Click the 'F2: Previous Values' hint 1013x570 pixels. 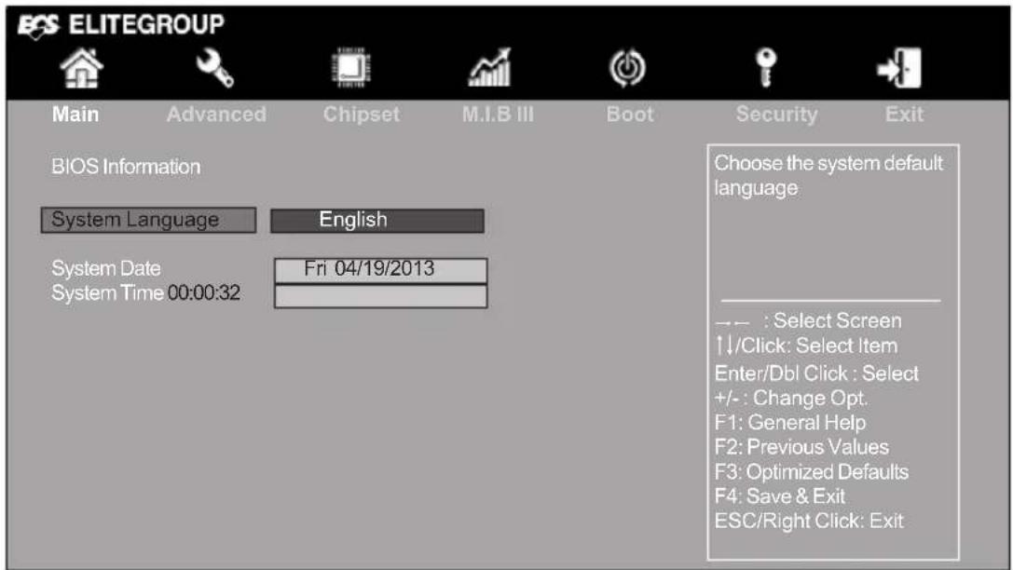pos(801,447)
